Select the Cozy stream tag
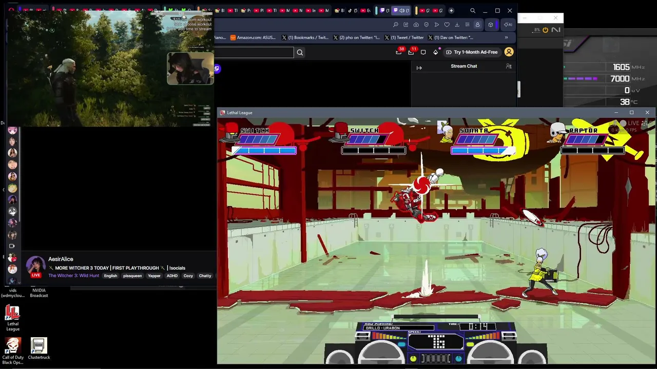This screenshot has width=657, height=369. (188, 276)
